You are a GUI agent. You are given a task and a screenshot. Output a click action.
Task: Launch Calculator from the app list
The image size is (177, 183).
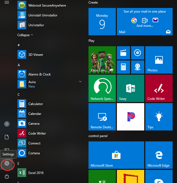(x=22, y=104)
